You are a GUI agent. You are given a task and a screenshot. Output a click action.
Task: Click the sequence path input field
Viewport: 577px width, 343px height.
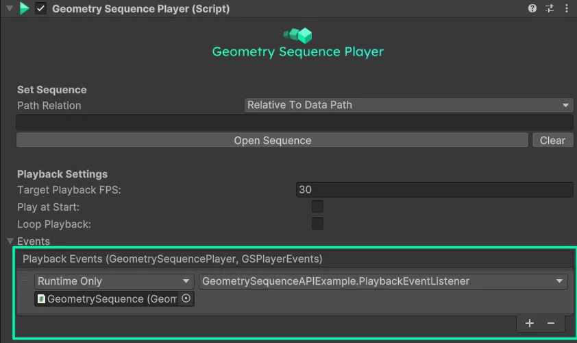(x=295, y=122)
